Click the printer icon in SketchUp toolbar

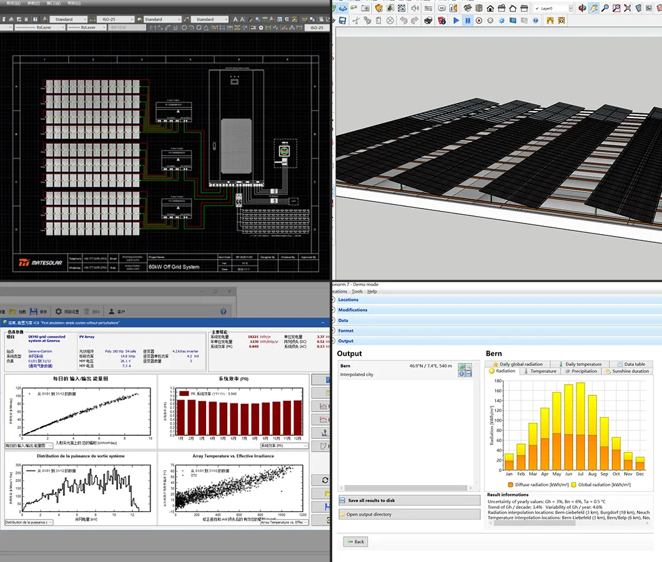(428, 21)
